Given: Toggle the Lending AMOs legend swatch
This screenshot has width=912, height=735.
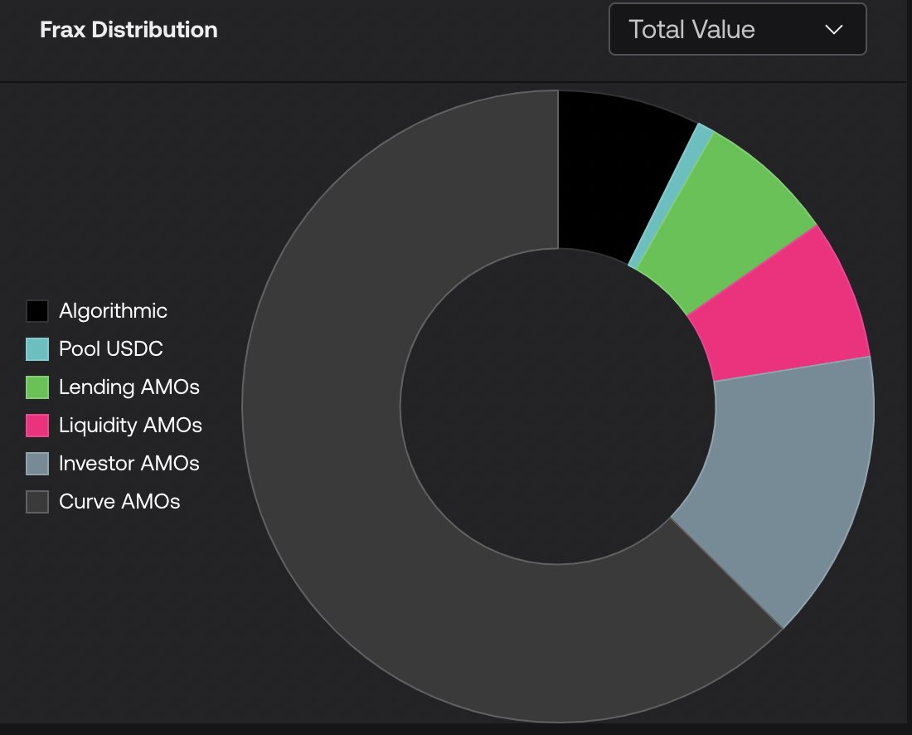Looking at the screenshot, I should coord(37,387).
